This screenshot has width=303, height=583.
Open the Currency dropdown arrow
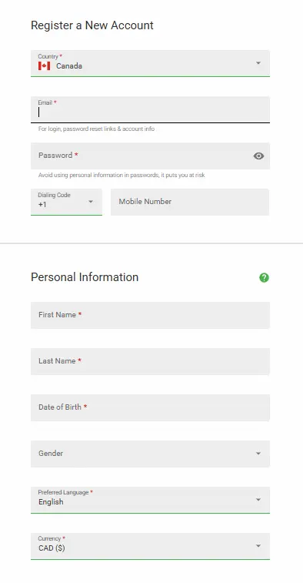click(x=258, y=546)
